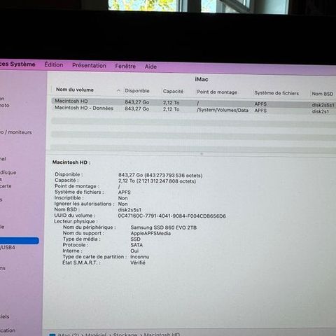This screenshot has height=336, width=336.
Task: Select the Macintosh HD volume row
Action: tap(194, 102)
